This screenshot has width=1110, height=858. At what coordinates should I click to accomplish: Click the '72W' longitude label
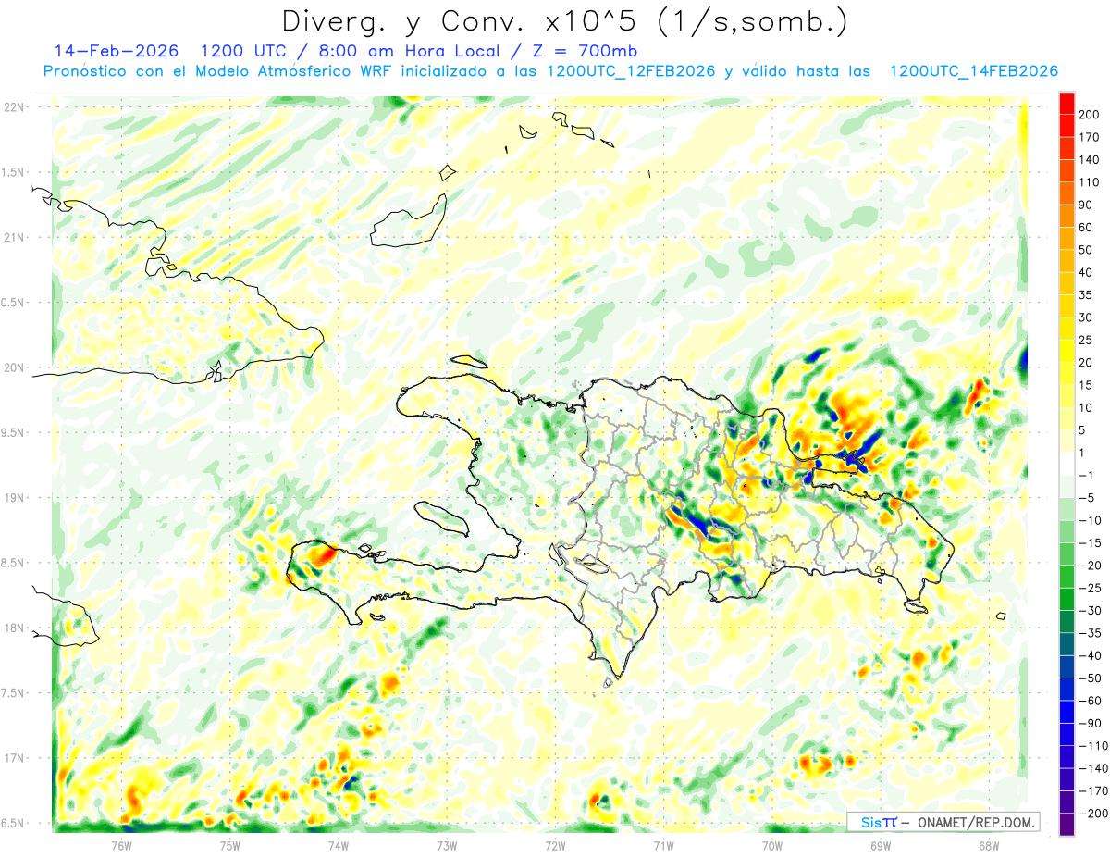pos(555,844)
